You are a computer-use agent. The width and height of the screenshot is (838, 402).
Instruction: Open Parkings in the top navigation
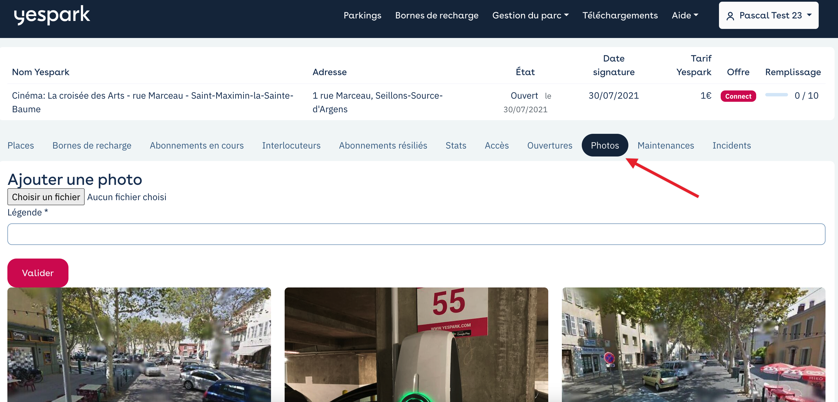point(362,15)
